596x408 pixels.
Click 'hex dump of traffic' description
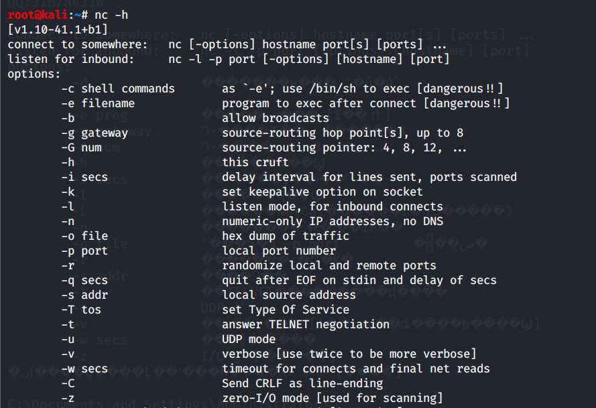[x=286, y=236]
